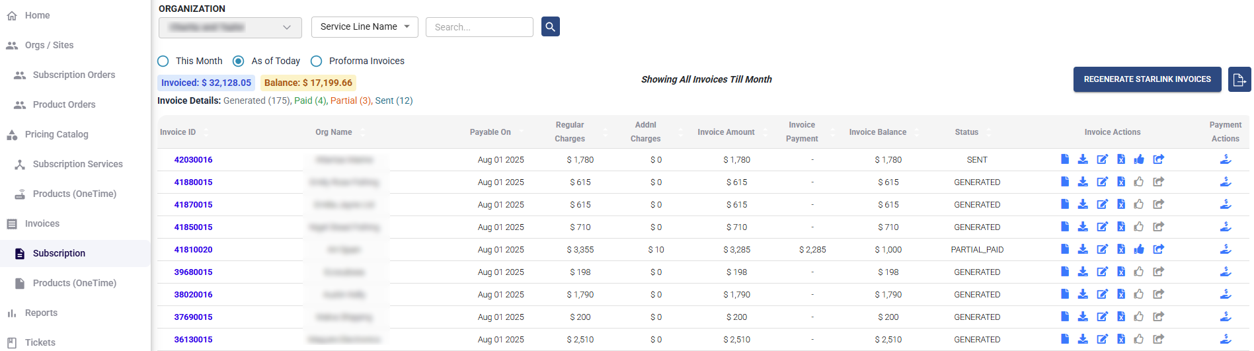Open Reports from the sidebar

[x=41, y=313]
